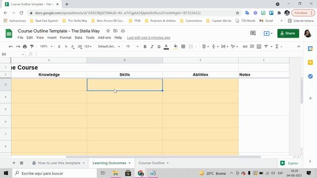The image size is (317, 178).
Task: Toggle bold formatting
Action: [145, 46]
